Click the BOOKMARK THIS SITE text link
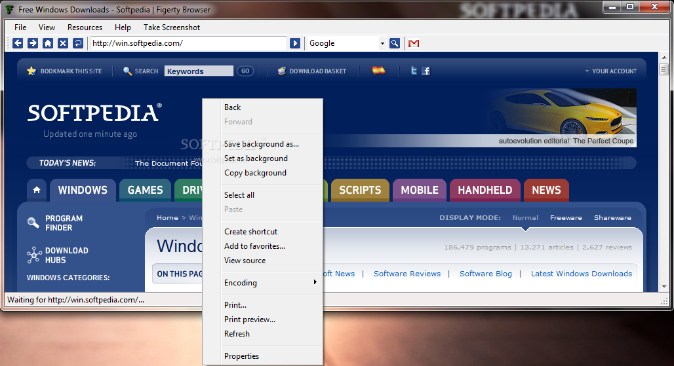 [71, 71]
